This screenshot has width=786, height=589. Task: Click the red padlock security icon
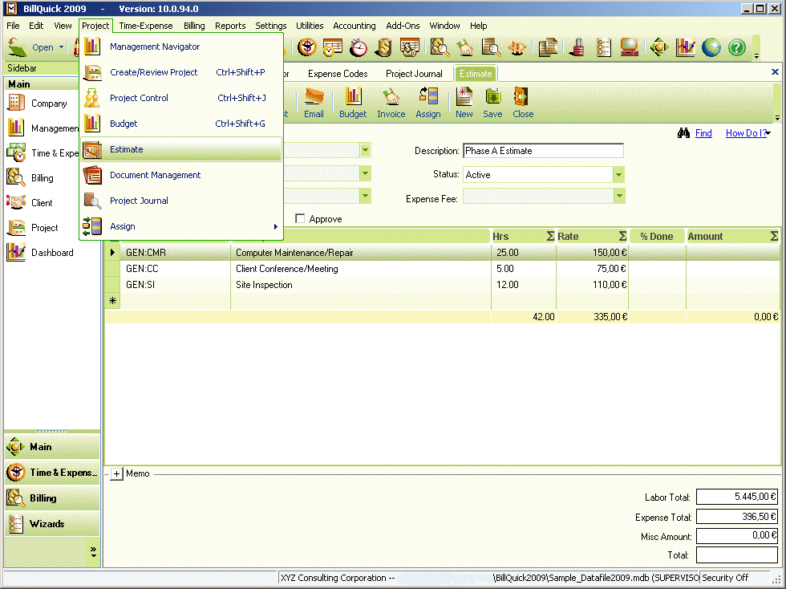click(578, 47)
